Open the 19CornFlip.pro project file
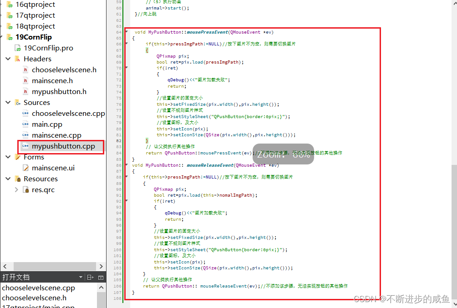This screenshot has height=308, width=457. [48, 48]
